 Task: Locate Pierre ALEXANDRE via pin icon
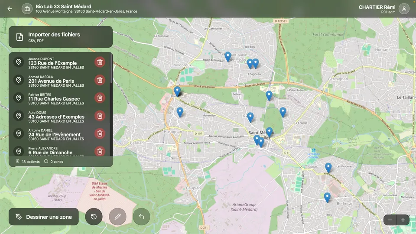pos(19,151)
